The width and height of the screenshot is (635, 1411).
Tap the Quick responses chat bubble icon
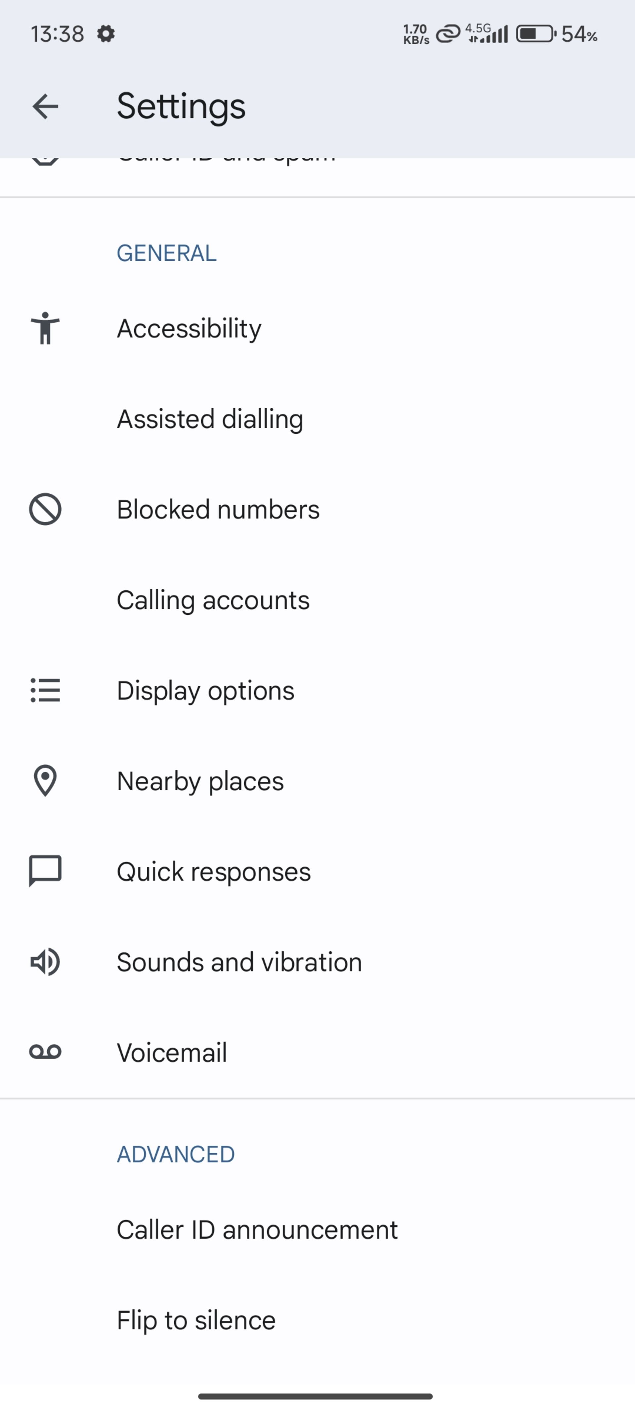click(45, 871)
